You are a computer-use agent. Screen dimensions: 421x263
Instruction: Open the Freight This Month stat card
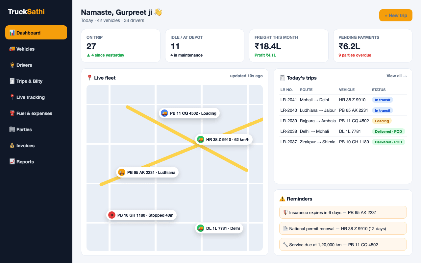tap(289, 46)
